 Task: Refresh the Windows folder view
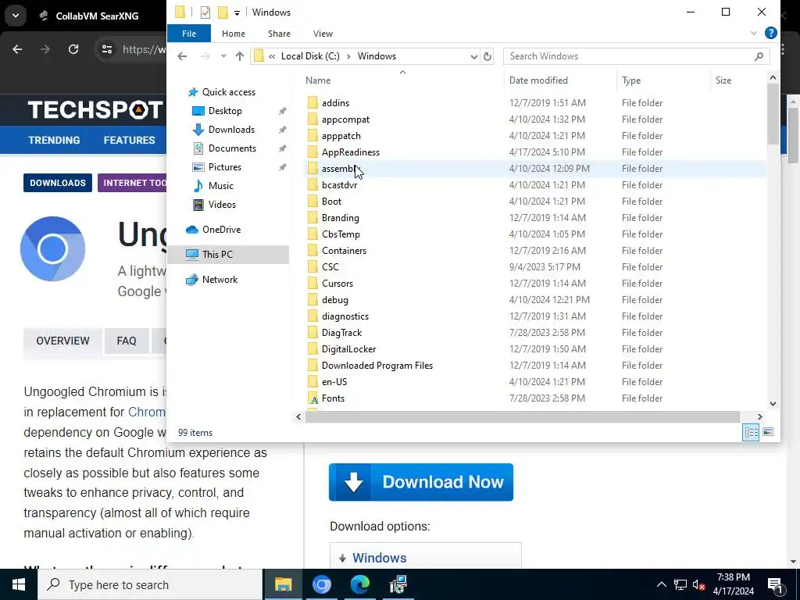pos(487,56)
